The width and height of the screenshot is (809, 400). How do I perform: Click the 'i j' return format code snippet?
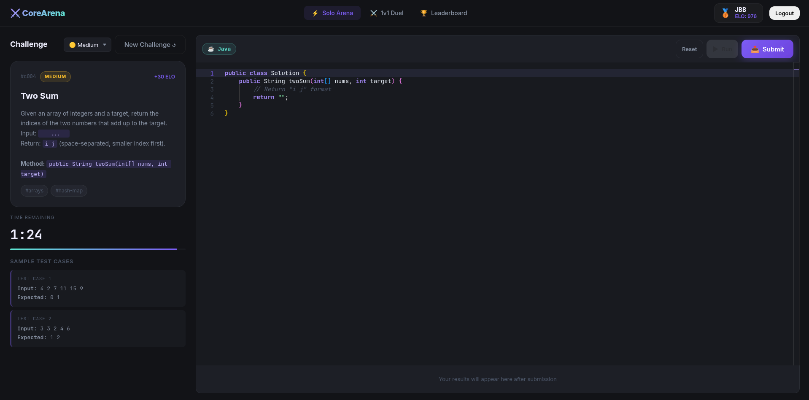50,144
